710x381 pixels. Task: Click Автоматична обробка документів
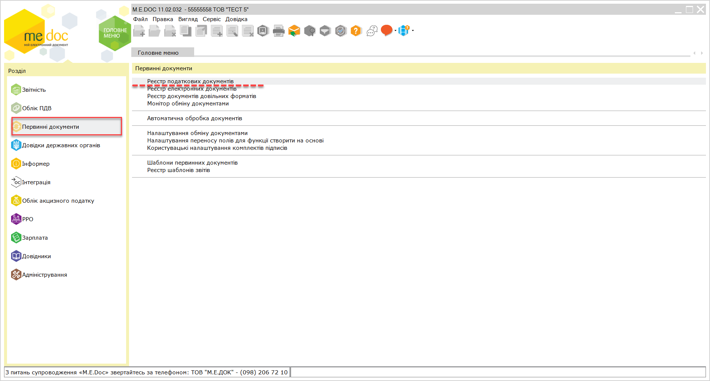pyautogui.click(x=195, y=118)
